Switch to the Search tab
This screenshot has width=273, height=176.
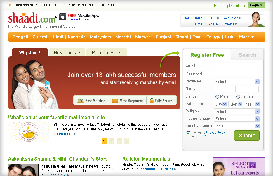tap(247, 55)
